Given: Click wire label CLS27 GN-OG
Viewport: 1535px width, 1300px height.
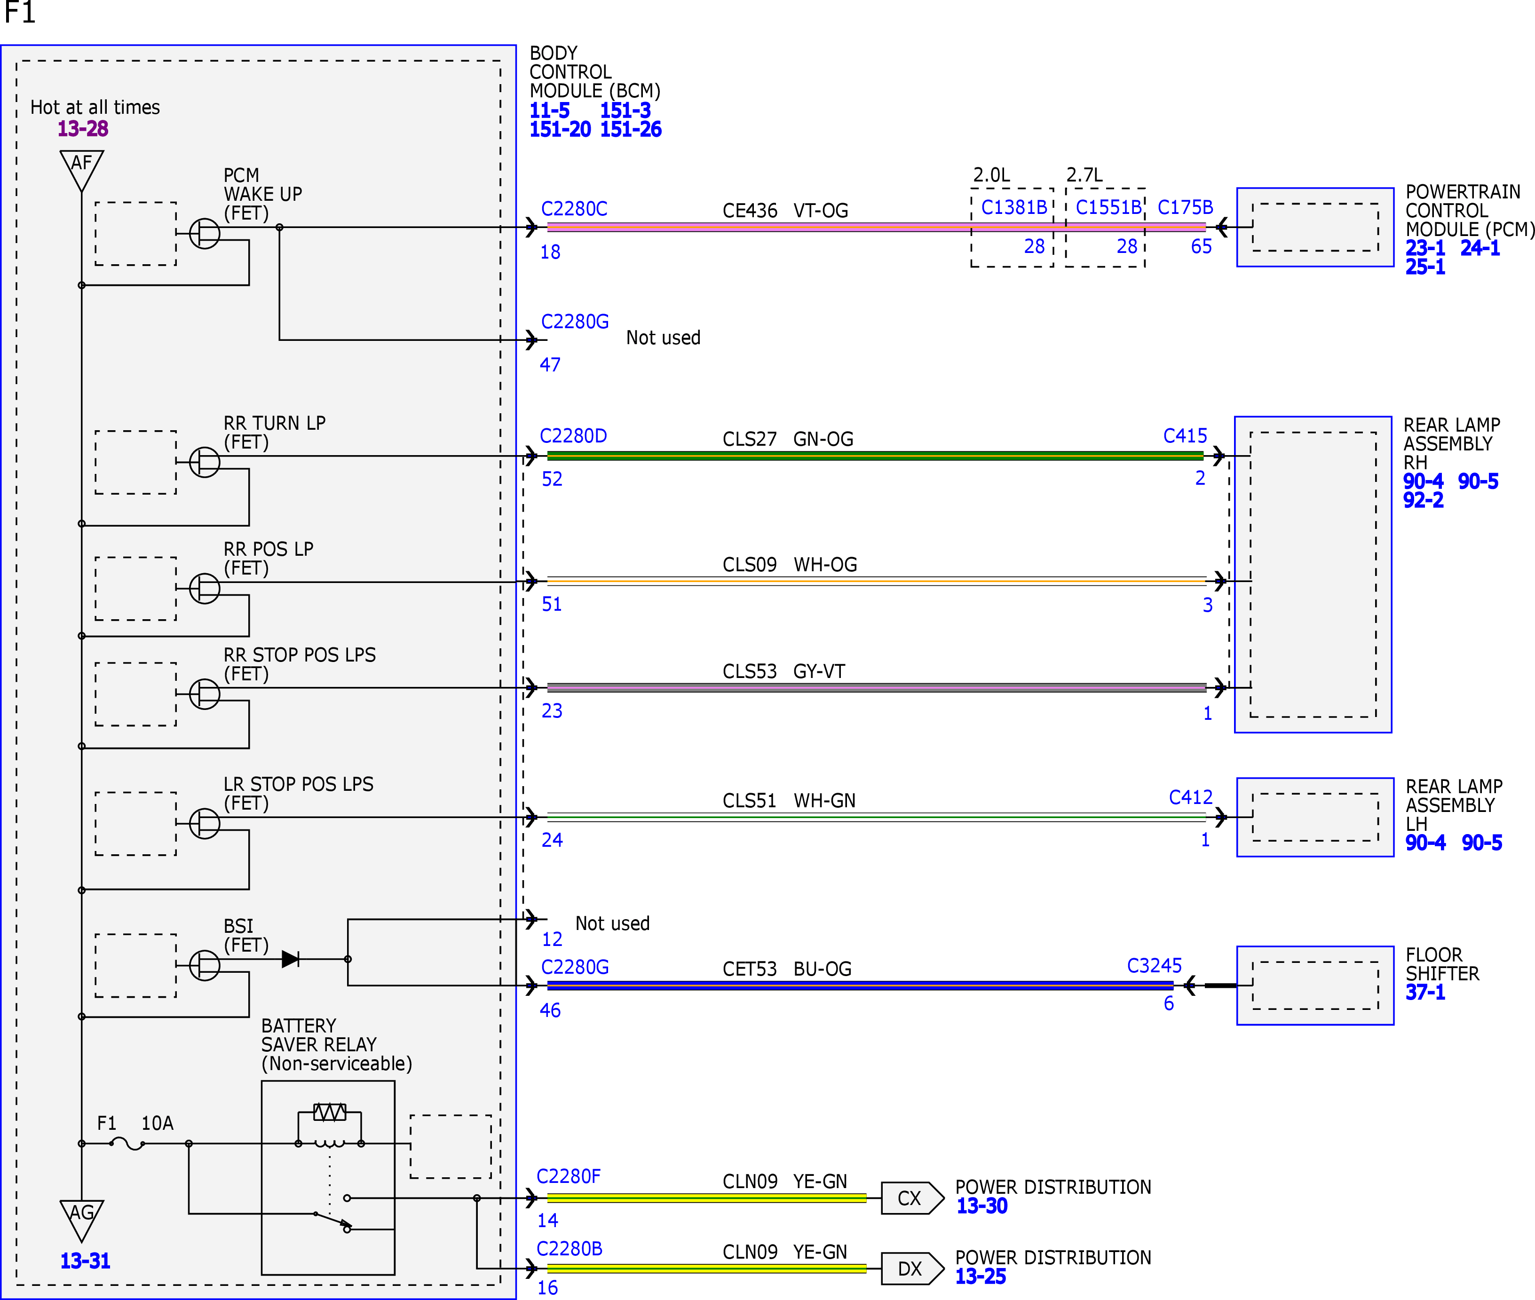Looking at the screenshot, I should pyautogui.click(x=787, y=440).
